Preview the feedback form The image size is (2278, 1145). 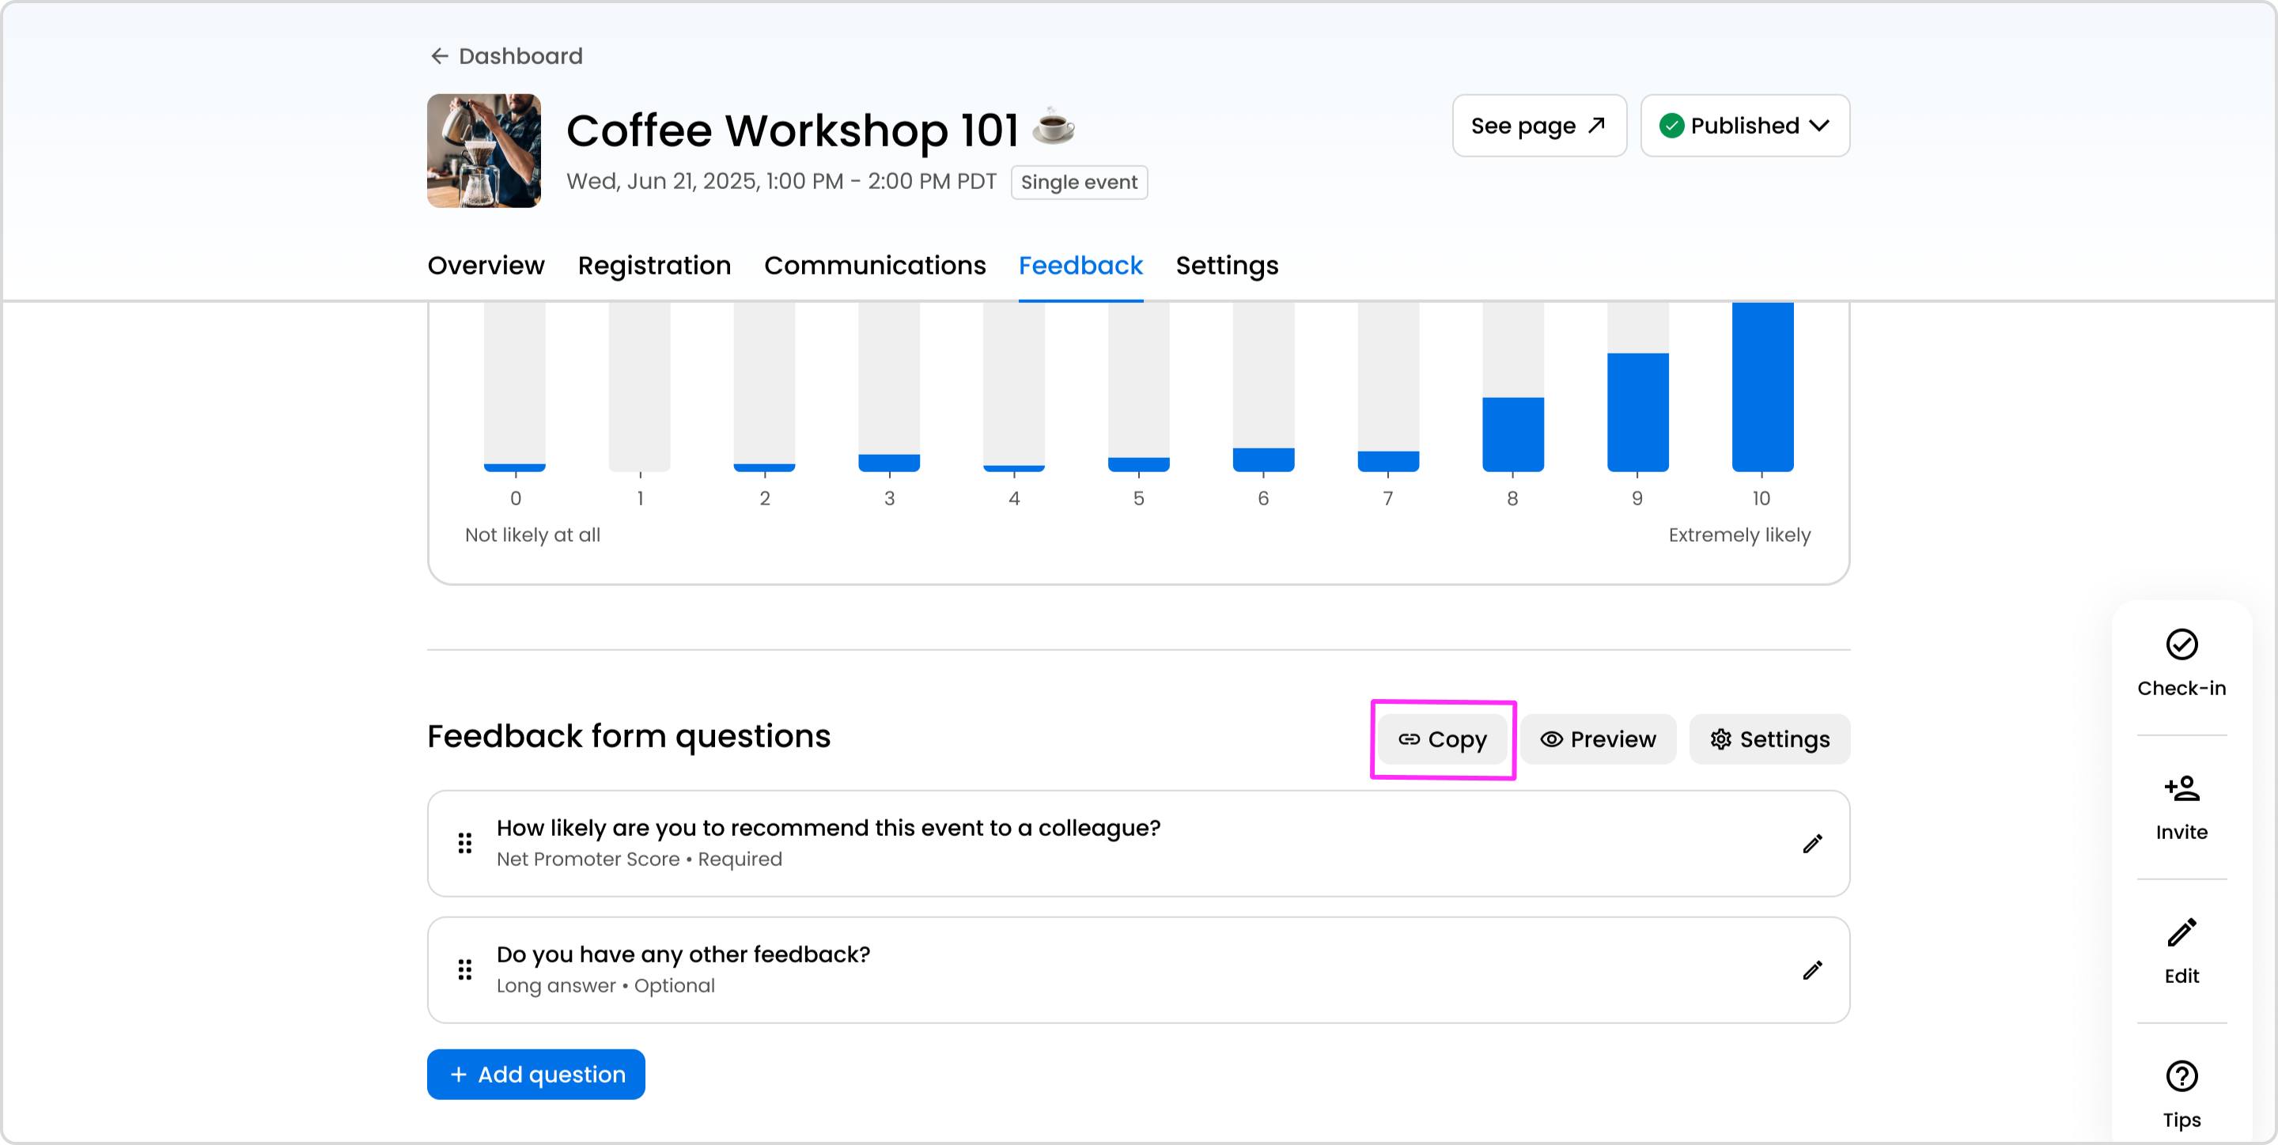tap(1597, 739)
